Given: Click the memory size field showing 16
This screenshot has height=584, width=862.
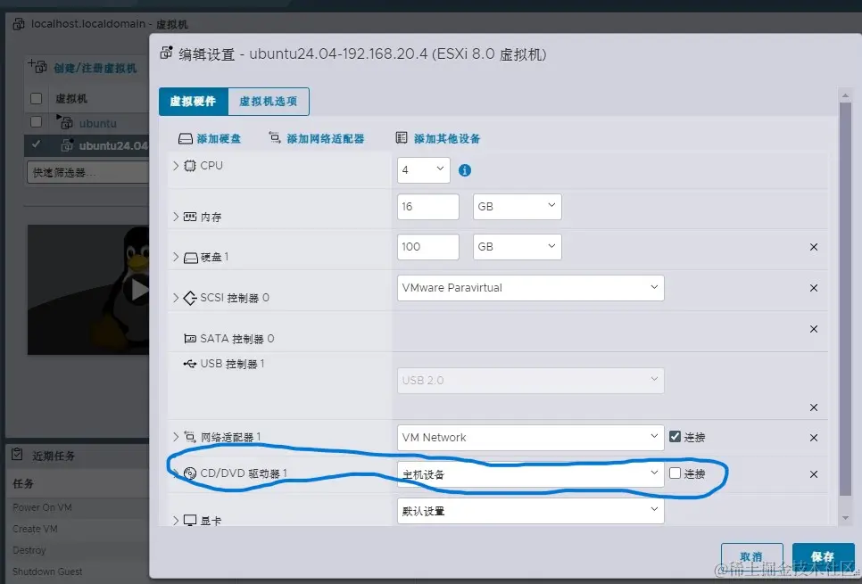Looking at the screenshot, I should 427,207.
